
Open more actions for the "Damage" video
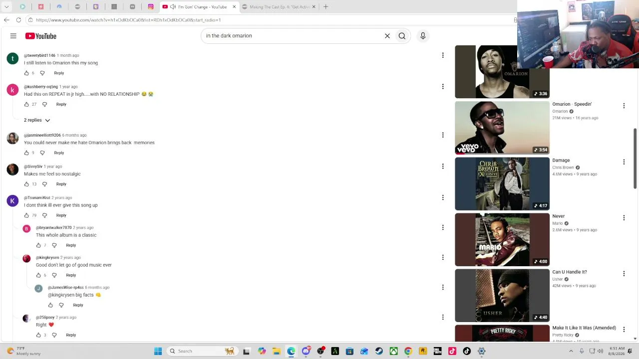624,162
